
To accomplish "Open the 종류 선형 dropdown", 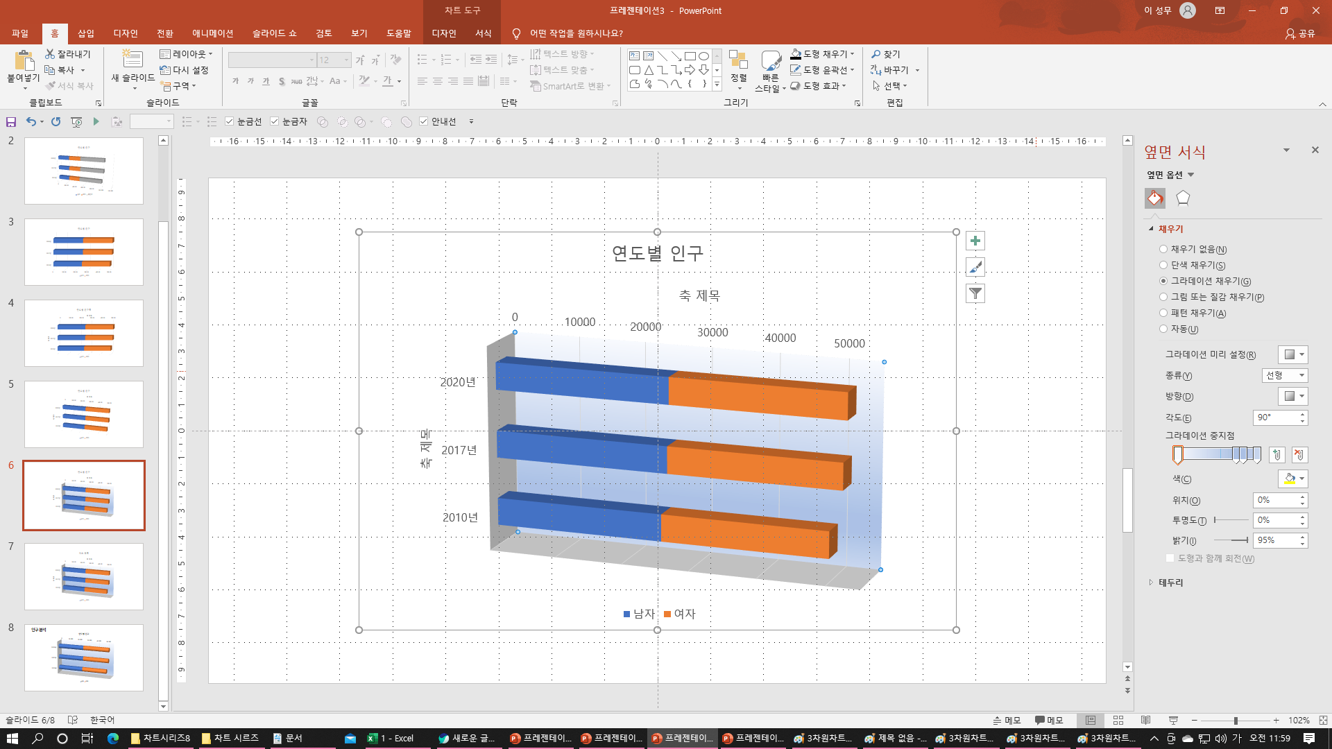I will click(x=1284, y=375).
